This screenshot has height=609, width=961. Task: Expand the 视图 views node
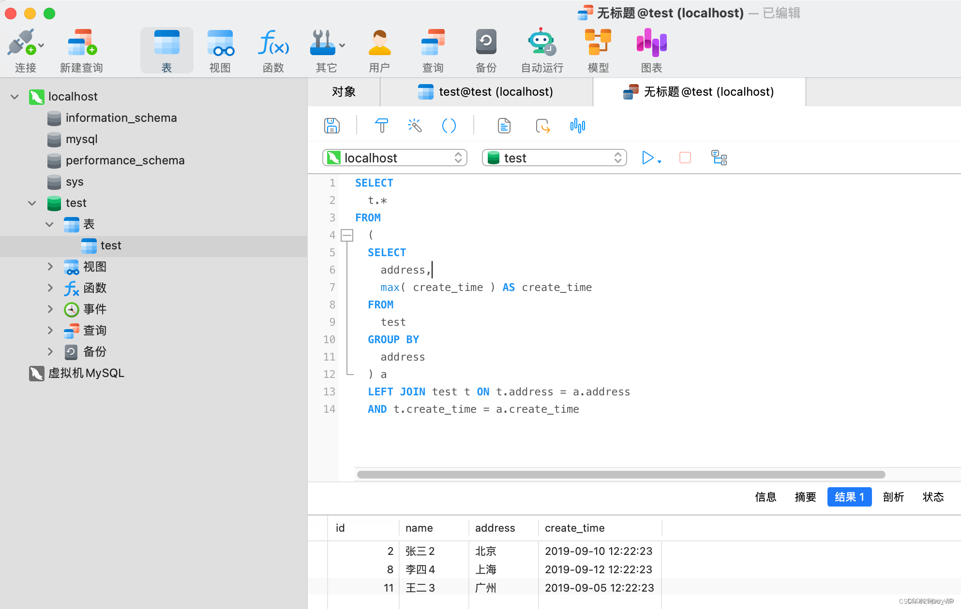(x=50, y=267)
